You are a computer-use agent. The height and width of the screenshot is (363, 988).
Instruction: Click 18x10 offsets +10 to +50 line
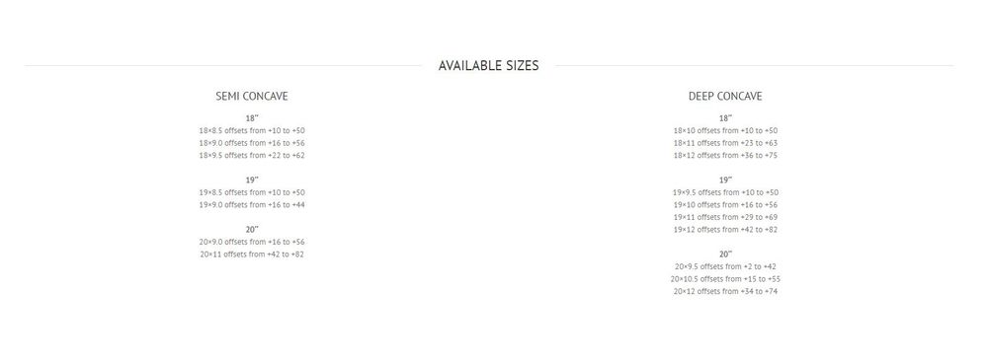[725, 131]
